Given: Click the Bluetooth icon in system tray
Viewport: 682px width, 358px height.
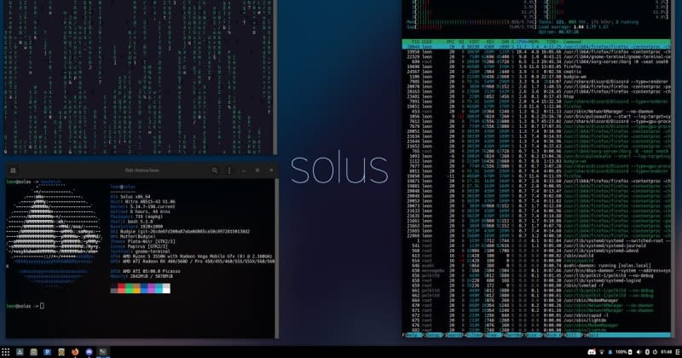Looking at the screenshot, I should pos(645,351).
